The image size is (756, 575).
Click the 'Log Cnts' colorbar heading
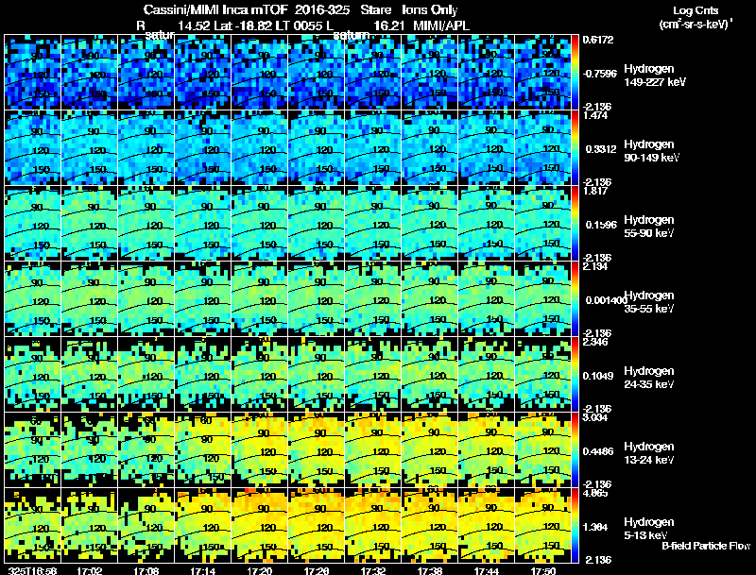pos(696,10)
